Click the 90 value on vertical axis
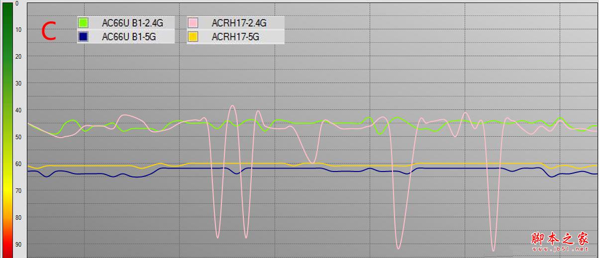This screenshot has width=599, height=258. (x=18, y=244)
